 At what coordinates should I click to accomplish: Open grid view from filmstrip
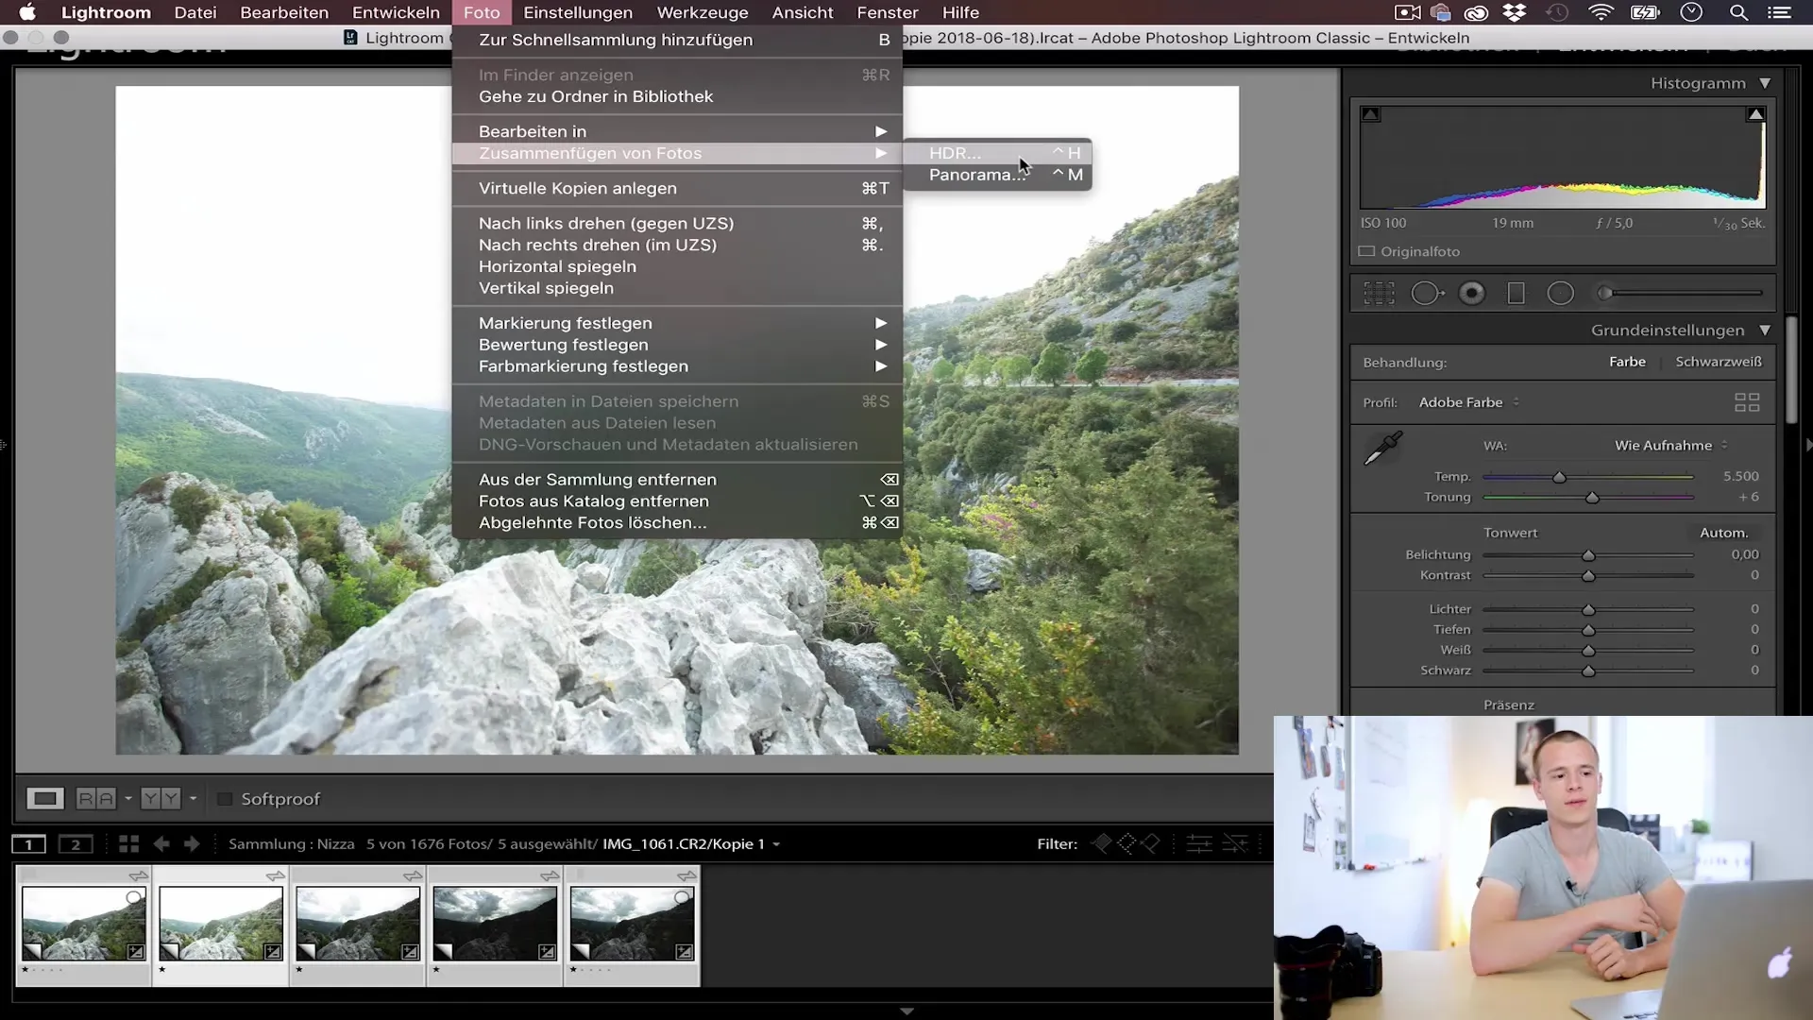click(x=128, y=844)
